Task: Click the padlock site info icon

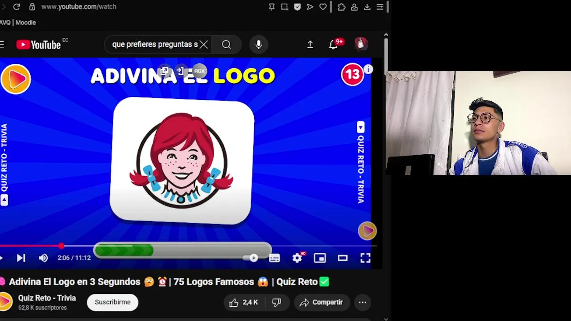Action: tap(32, 7)
